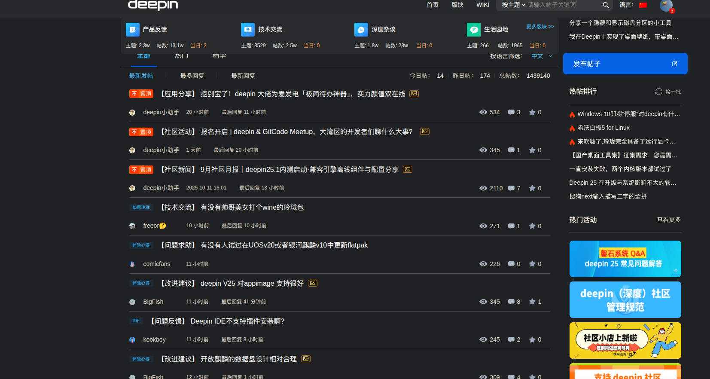This screenshot has width=710, height=379.
Task: Switch to 最新回复 sorting tab
Action: click(243, 76)
